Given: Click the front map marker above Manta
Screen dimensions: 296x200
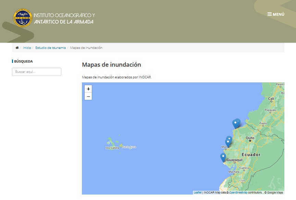Looking at the screenshot, I should 228,142.
